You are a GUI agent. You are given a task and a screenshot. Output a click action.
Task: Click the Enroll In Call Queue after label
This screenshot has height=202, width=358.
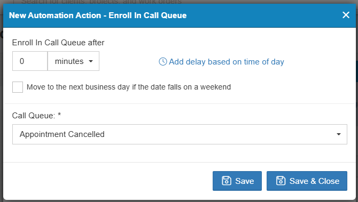pos(58,43)
